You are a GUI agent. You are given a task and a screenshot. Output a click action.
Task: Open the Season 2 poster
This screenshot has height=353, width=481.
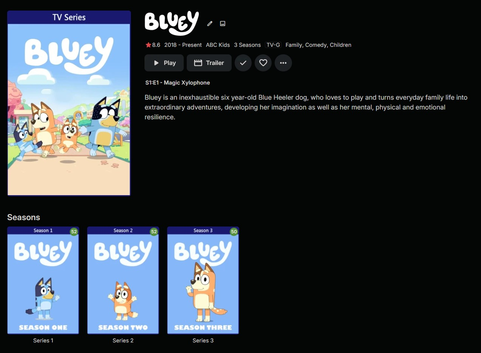[123, 281]
